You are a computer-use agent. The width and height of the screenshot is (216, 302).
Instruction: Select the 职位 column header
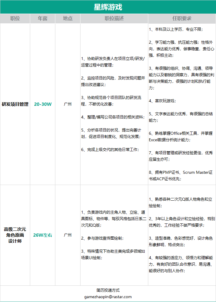(x=15, y=19)
